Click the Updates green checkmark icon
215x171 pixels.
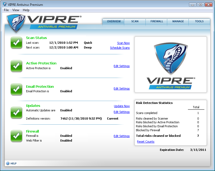16,112
